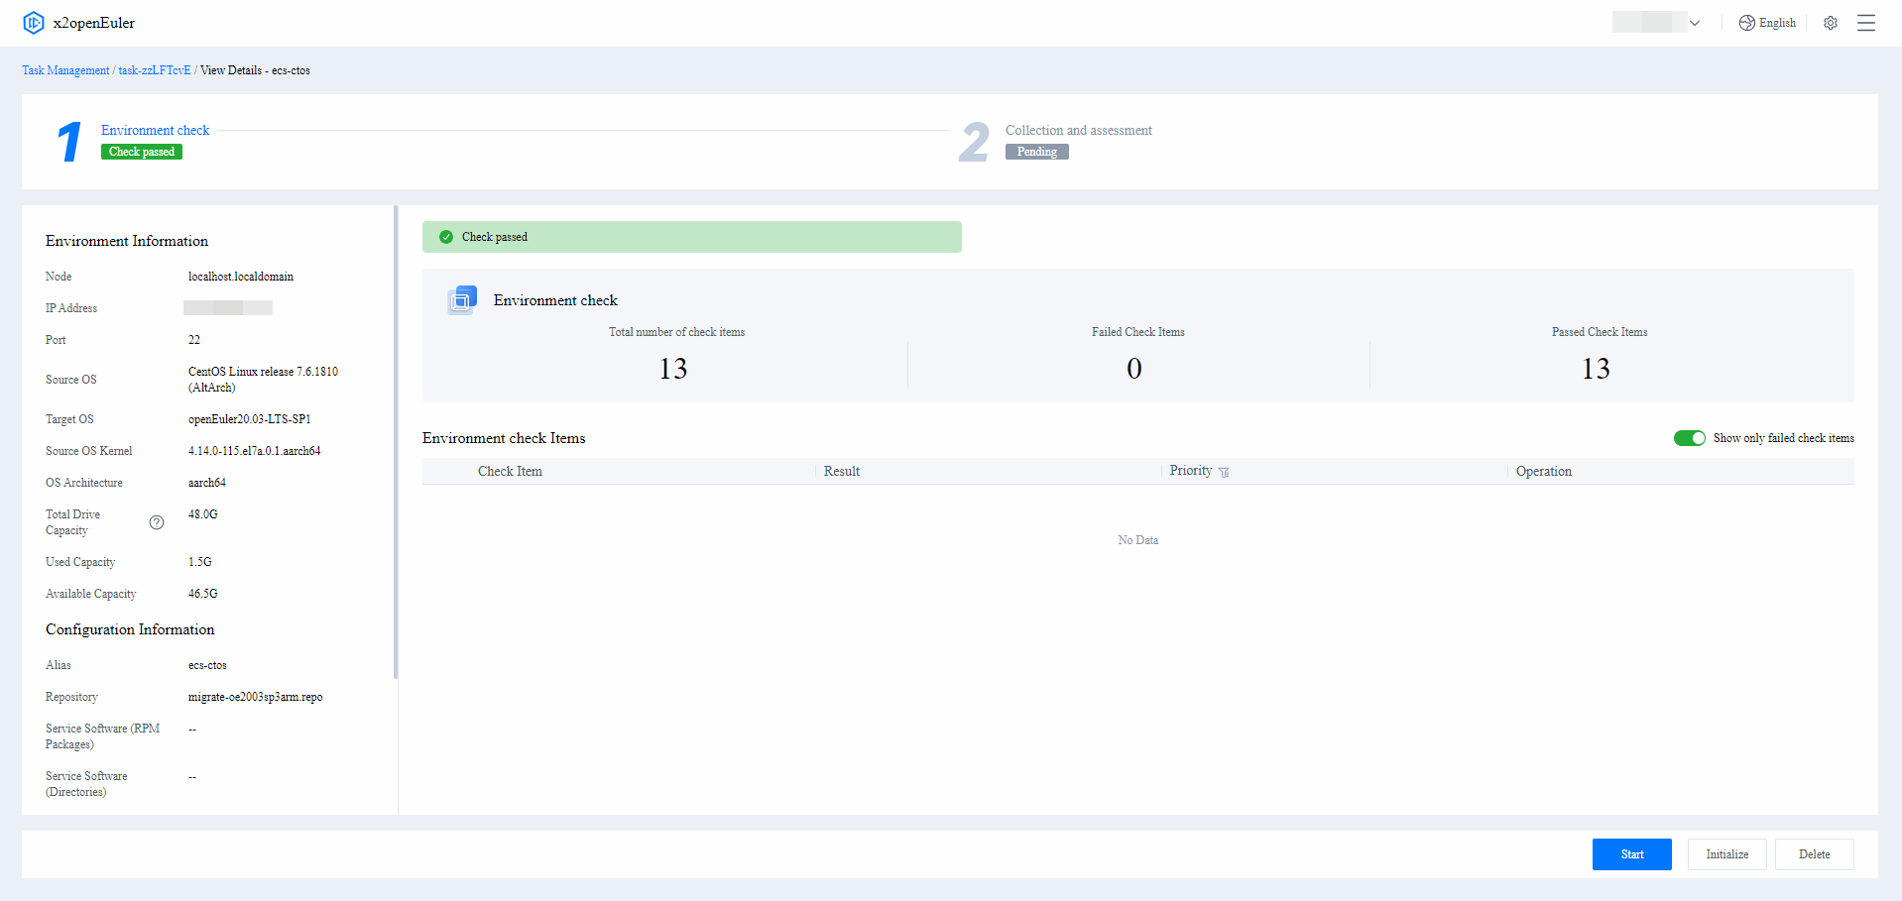The height and width of the screenshot is (901, 1902).
Task: Click the Environment check panel icon
Action: (462, 299)
